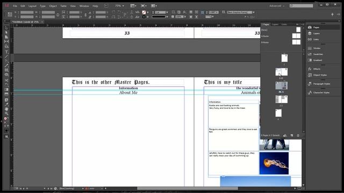344x193 pixels.
Task: Select the [None] master row
Action: (281, 30)
